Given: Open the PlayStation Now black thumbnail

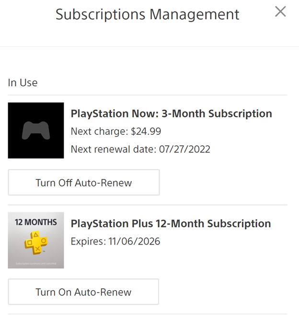Looking at the screenshot, I should 36,130.
